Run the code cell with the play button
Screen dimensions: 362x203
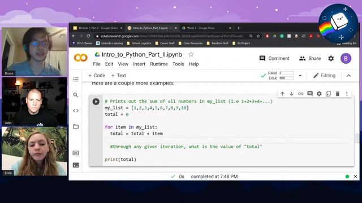click(96, 101)
